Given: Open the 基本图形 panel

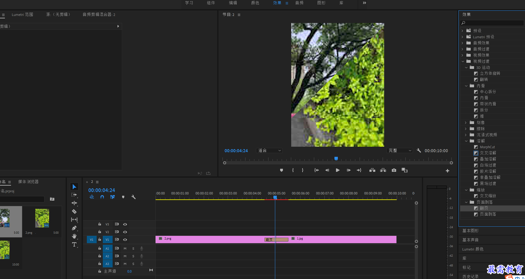Looking at the screenshot, I should [470, 231].
